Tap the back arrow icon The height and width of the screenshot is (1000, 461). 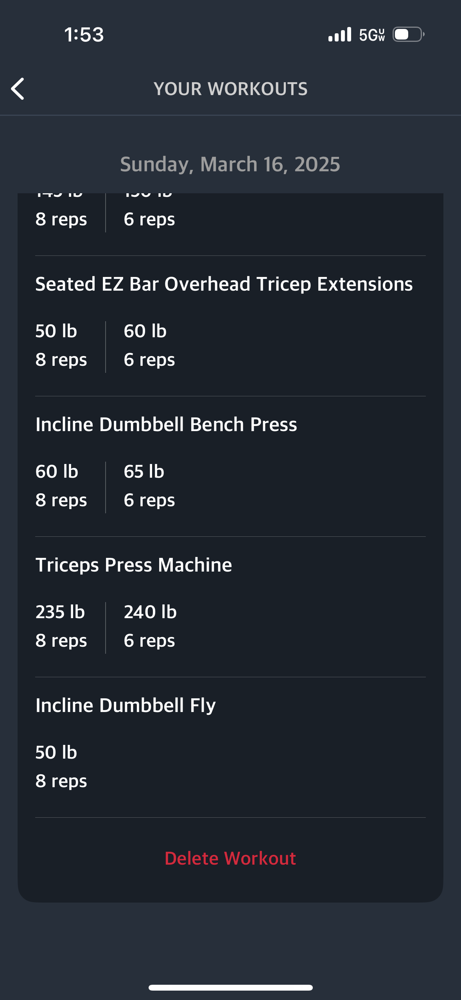18,89
